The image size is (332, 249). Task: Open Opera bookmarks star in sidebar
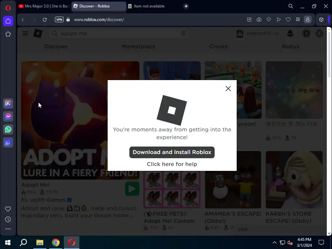click(x=8, y=34)
